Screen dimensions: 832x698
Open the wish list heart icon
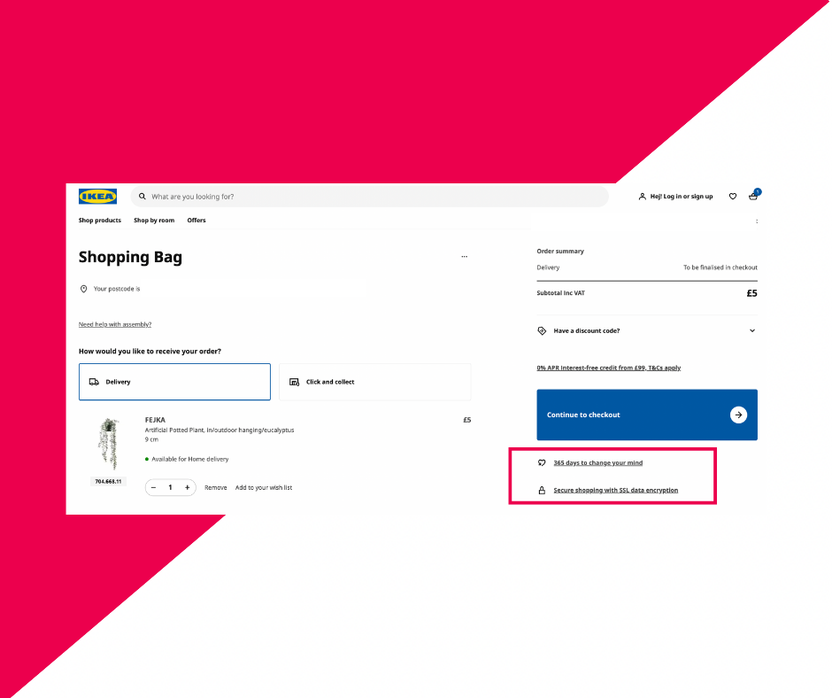pos(733,197)
